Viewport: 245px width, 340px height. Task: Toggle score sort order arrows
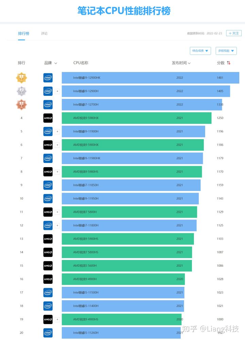[229, 63]
